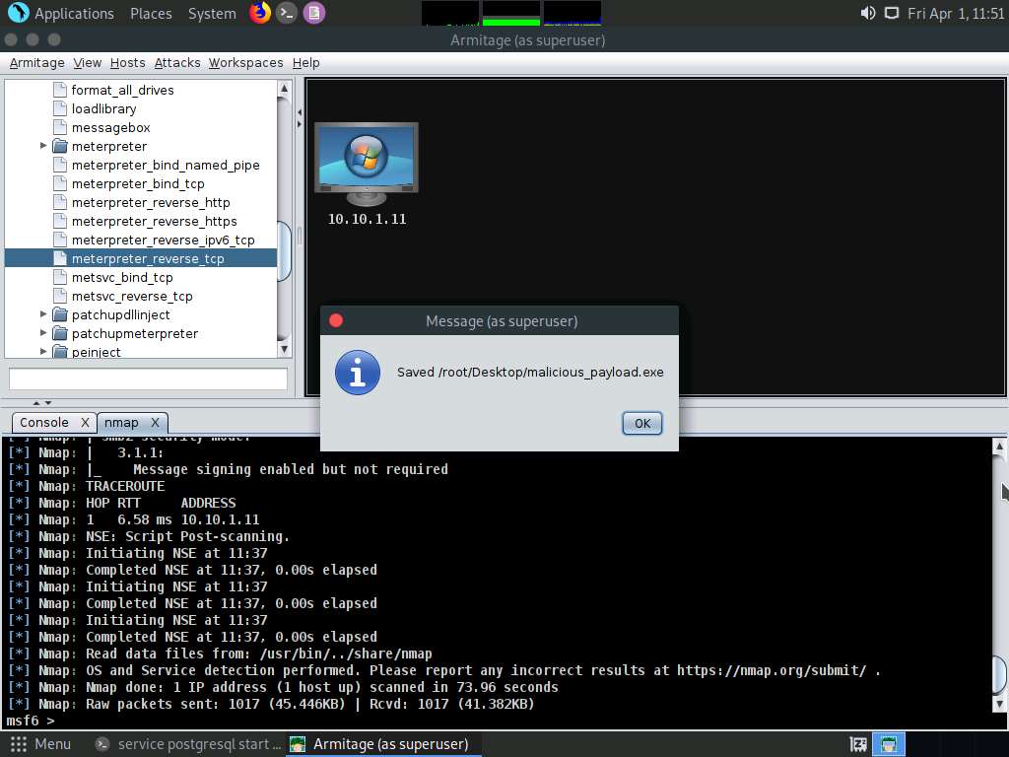Expand the meterpreter folder
The width and height of the screenshot is (1009, 757).
pyautogui.click(x=43, y=146)
